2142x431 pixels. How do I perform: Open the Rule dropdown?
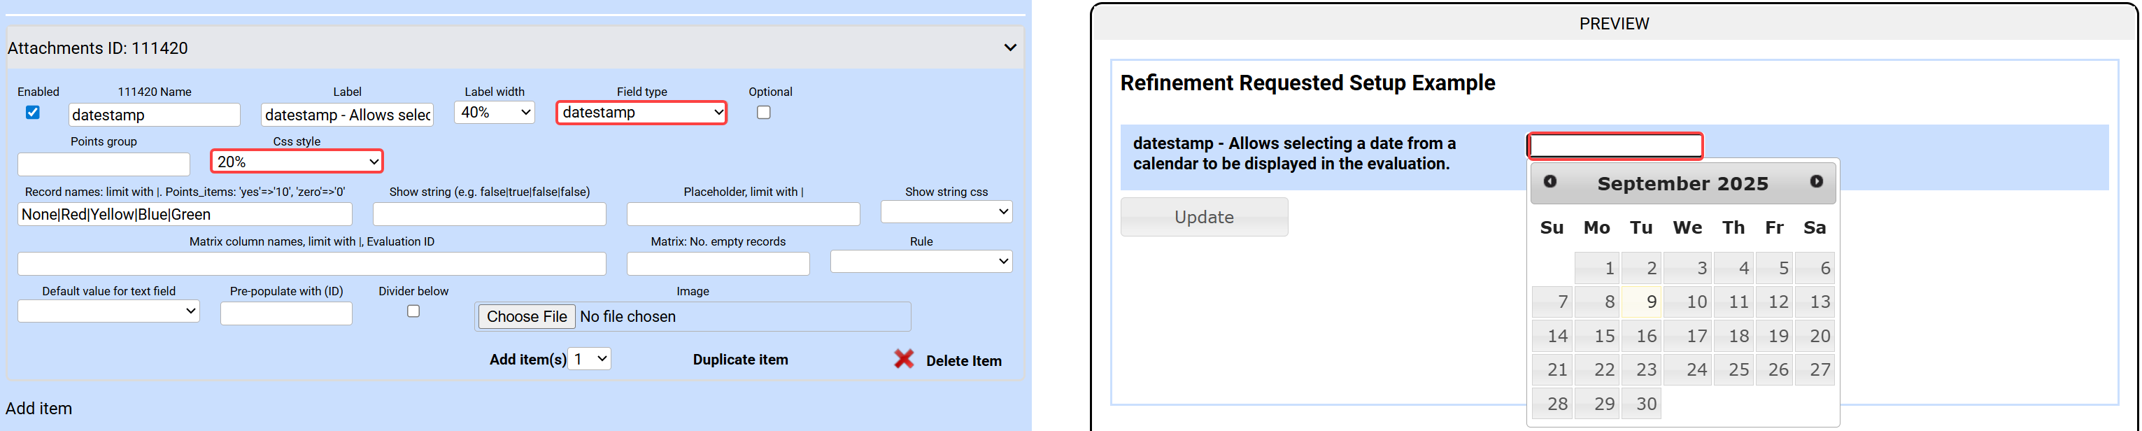[x=921, y=261]
